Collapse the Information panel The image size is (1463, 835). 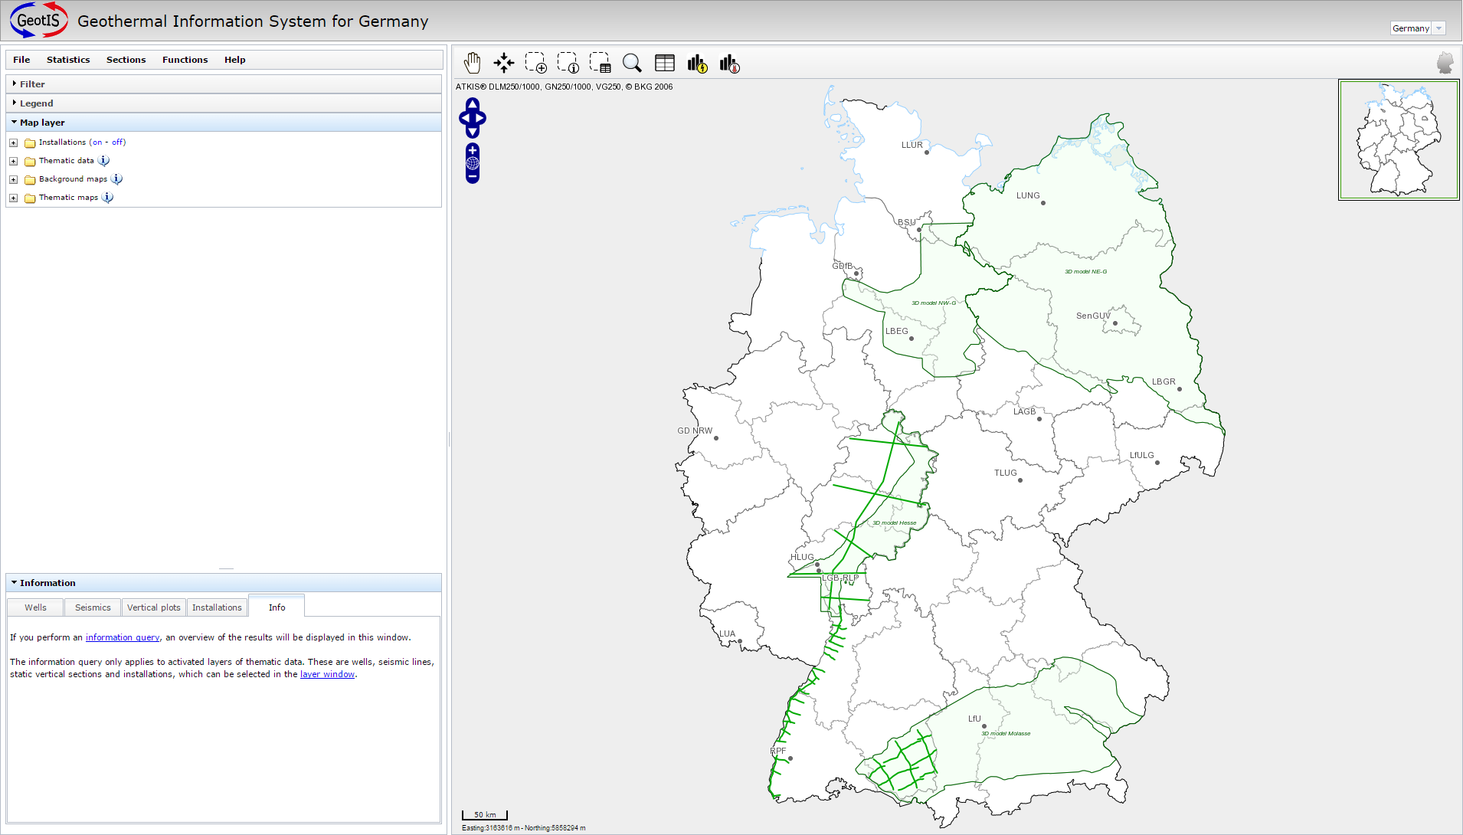pos(224,583)
